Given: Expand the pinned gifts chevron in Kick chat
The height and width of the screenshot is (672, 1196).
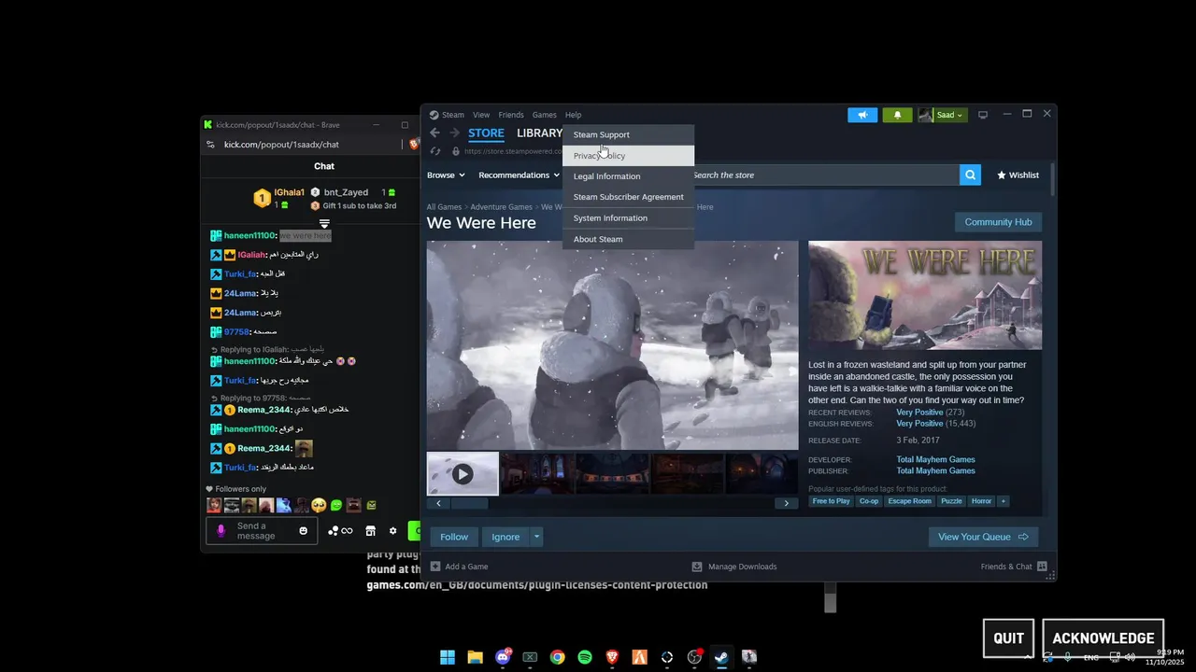Looking at the screenshot, I should [324, 224].
